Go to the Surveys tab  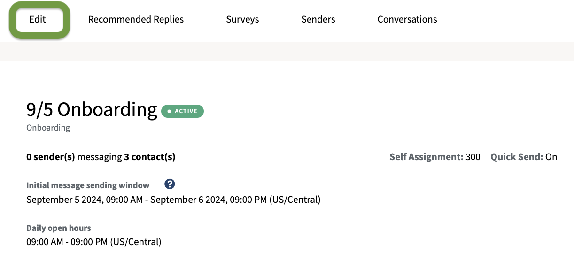pos(242,20)
